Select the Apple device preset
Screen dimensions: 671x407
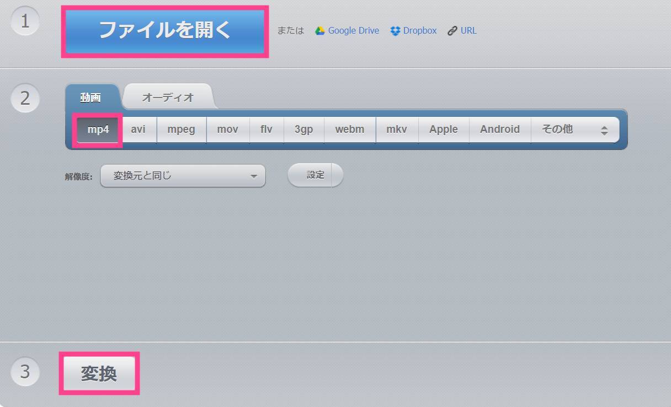444,130
